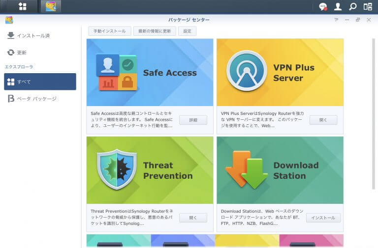Click the Safe Access app icon

coord(117,72)
